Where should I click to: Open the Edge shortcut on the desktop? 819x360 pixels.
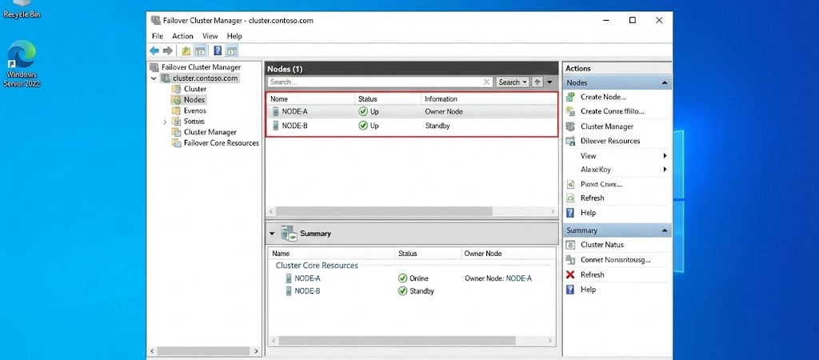tap(21, 56)
